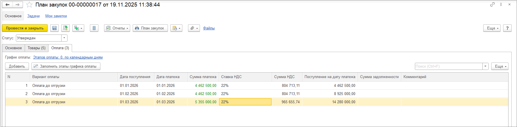Open the payment schedule stages link
This screenshot has width=517, height=127.
tap(68, 57)
